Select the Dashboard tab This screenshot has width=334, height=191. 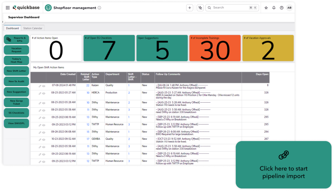pos(12,28)
